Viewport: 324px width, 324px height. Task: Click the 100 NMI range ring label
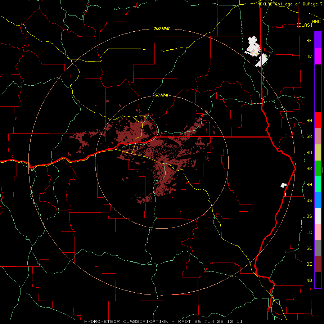[162, 28]
